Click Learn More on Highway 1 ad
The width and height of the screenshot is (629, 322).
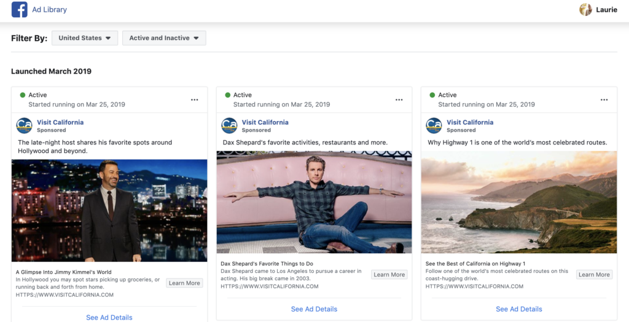(594, 275)
